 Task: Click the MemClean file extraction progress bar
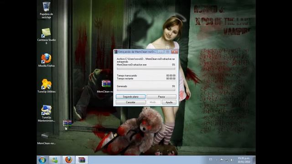146,68
